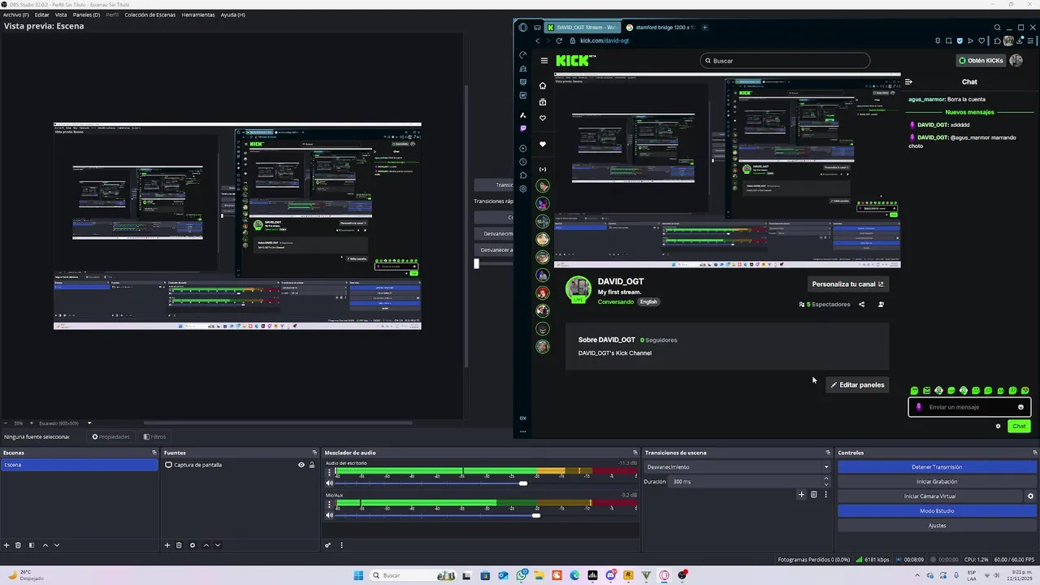Remove selected scene with the trash icon
Viewport: 1040px width, 585px height.
[18, 545]
